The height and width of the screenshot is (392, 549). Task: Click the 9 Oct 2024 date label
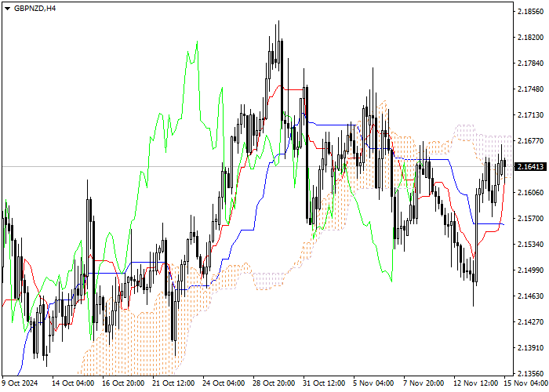click(20, 383)
